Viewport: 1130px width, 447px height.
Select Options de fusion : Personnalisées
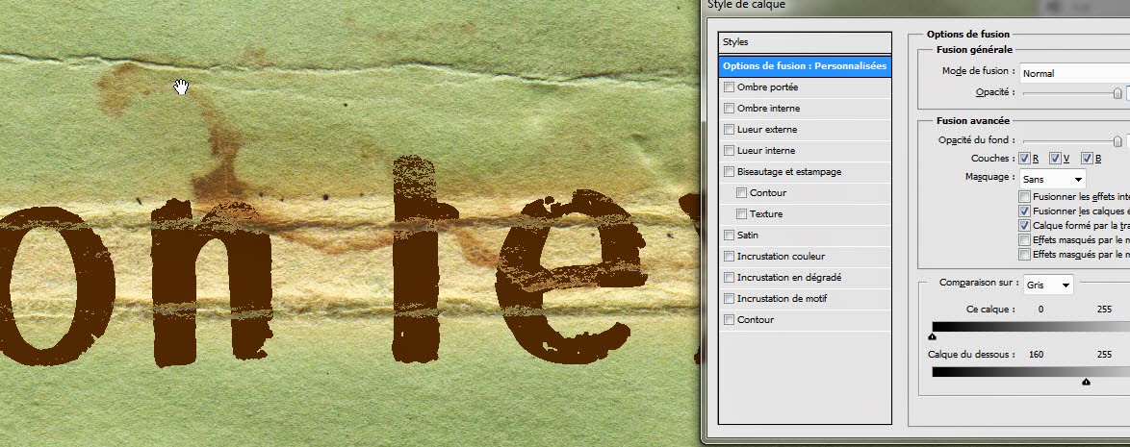805,66
